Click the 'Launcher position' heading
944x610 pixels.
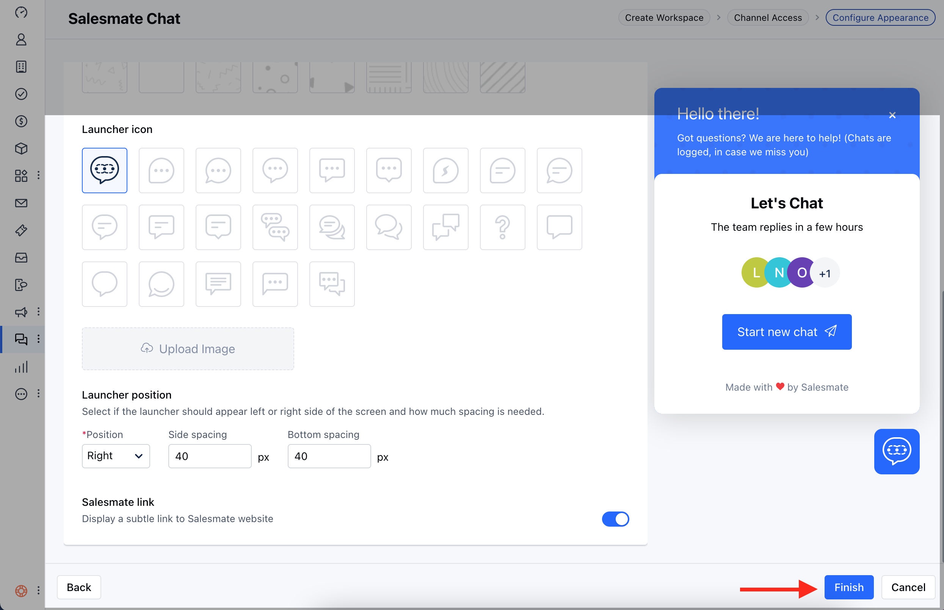pyautogui.click(x=127, y=394)
